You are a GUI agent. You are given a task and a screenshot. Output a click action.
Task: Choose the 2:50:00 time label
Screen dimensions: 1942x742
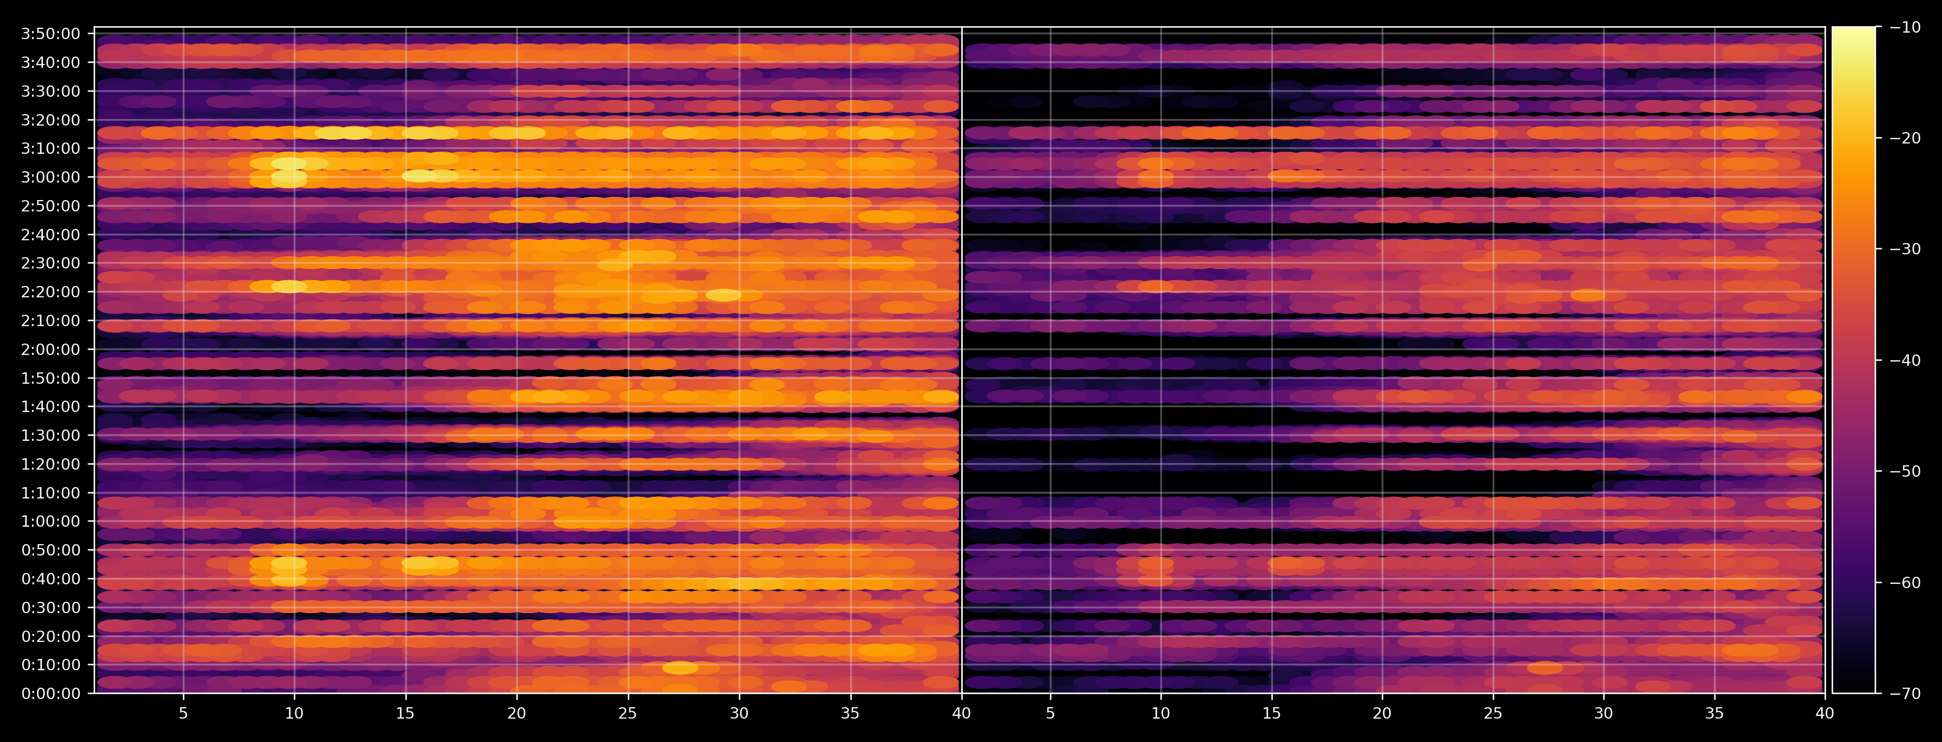(51, 205)
